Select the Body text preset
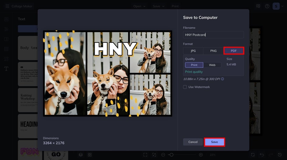The height and width of the screenshot is (160, 287). click(x=28, y=48)
